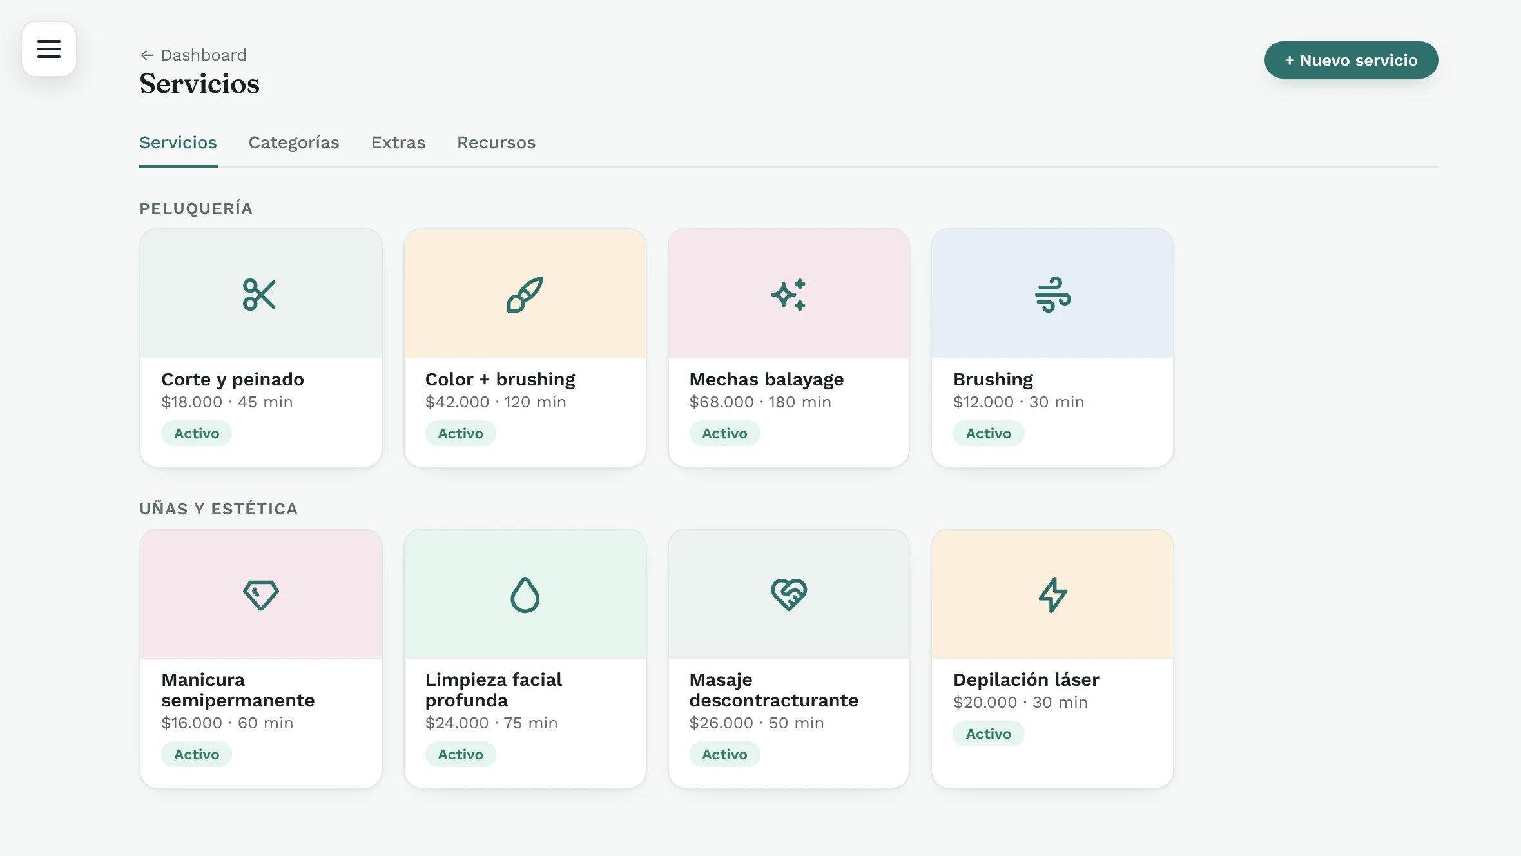Screen dimensions: 1521x856
Task: Open the Color + brushing service title
Action: click(500, 379)
